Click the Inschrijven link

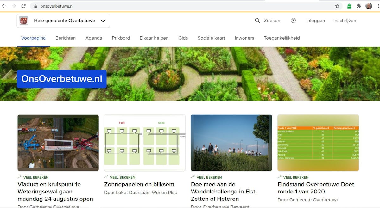pos(345,21)
